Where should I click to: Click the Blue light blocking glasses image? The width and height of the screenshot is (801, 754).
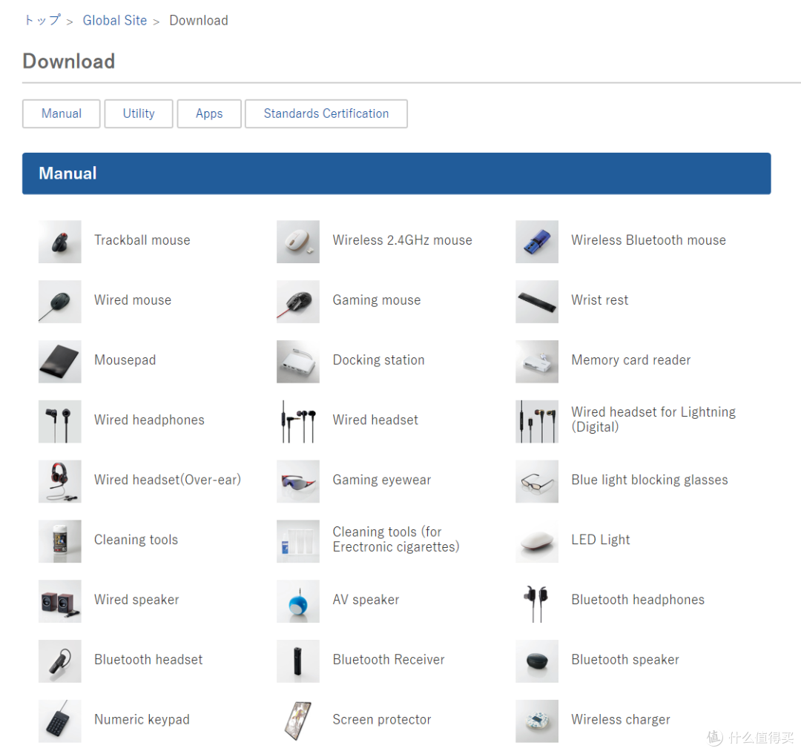[537, 481]
